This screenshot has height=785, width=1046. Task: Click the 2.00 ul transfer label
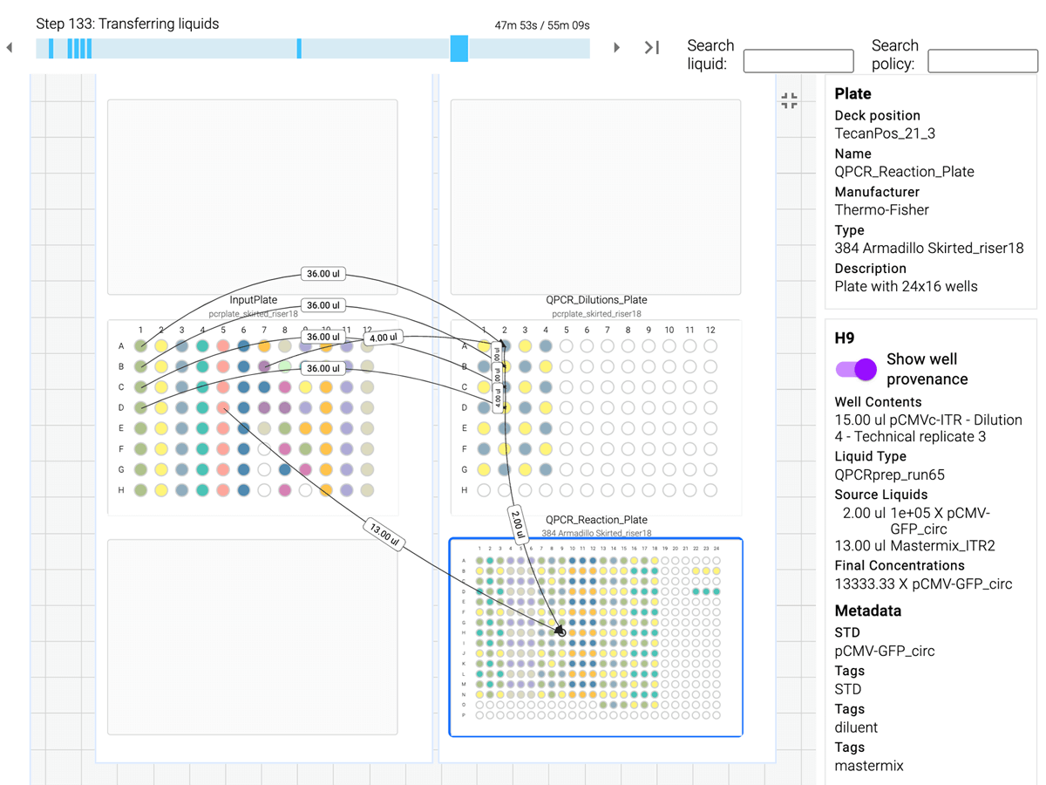[x=518, y=522]
